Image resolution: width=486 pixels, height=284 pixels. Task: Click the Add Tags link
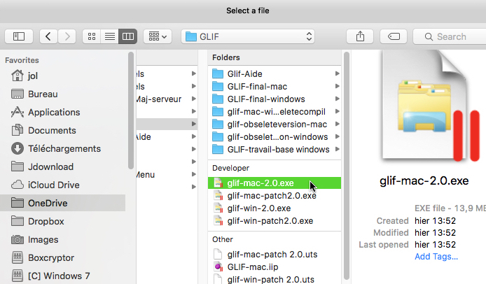pos(436,256)
